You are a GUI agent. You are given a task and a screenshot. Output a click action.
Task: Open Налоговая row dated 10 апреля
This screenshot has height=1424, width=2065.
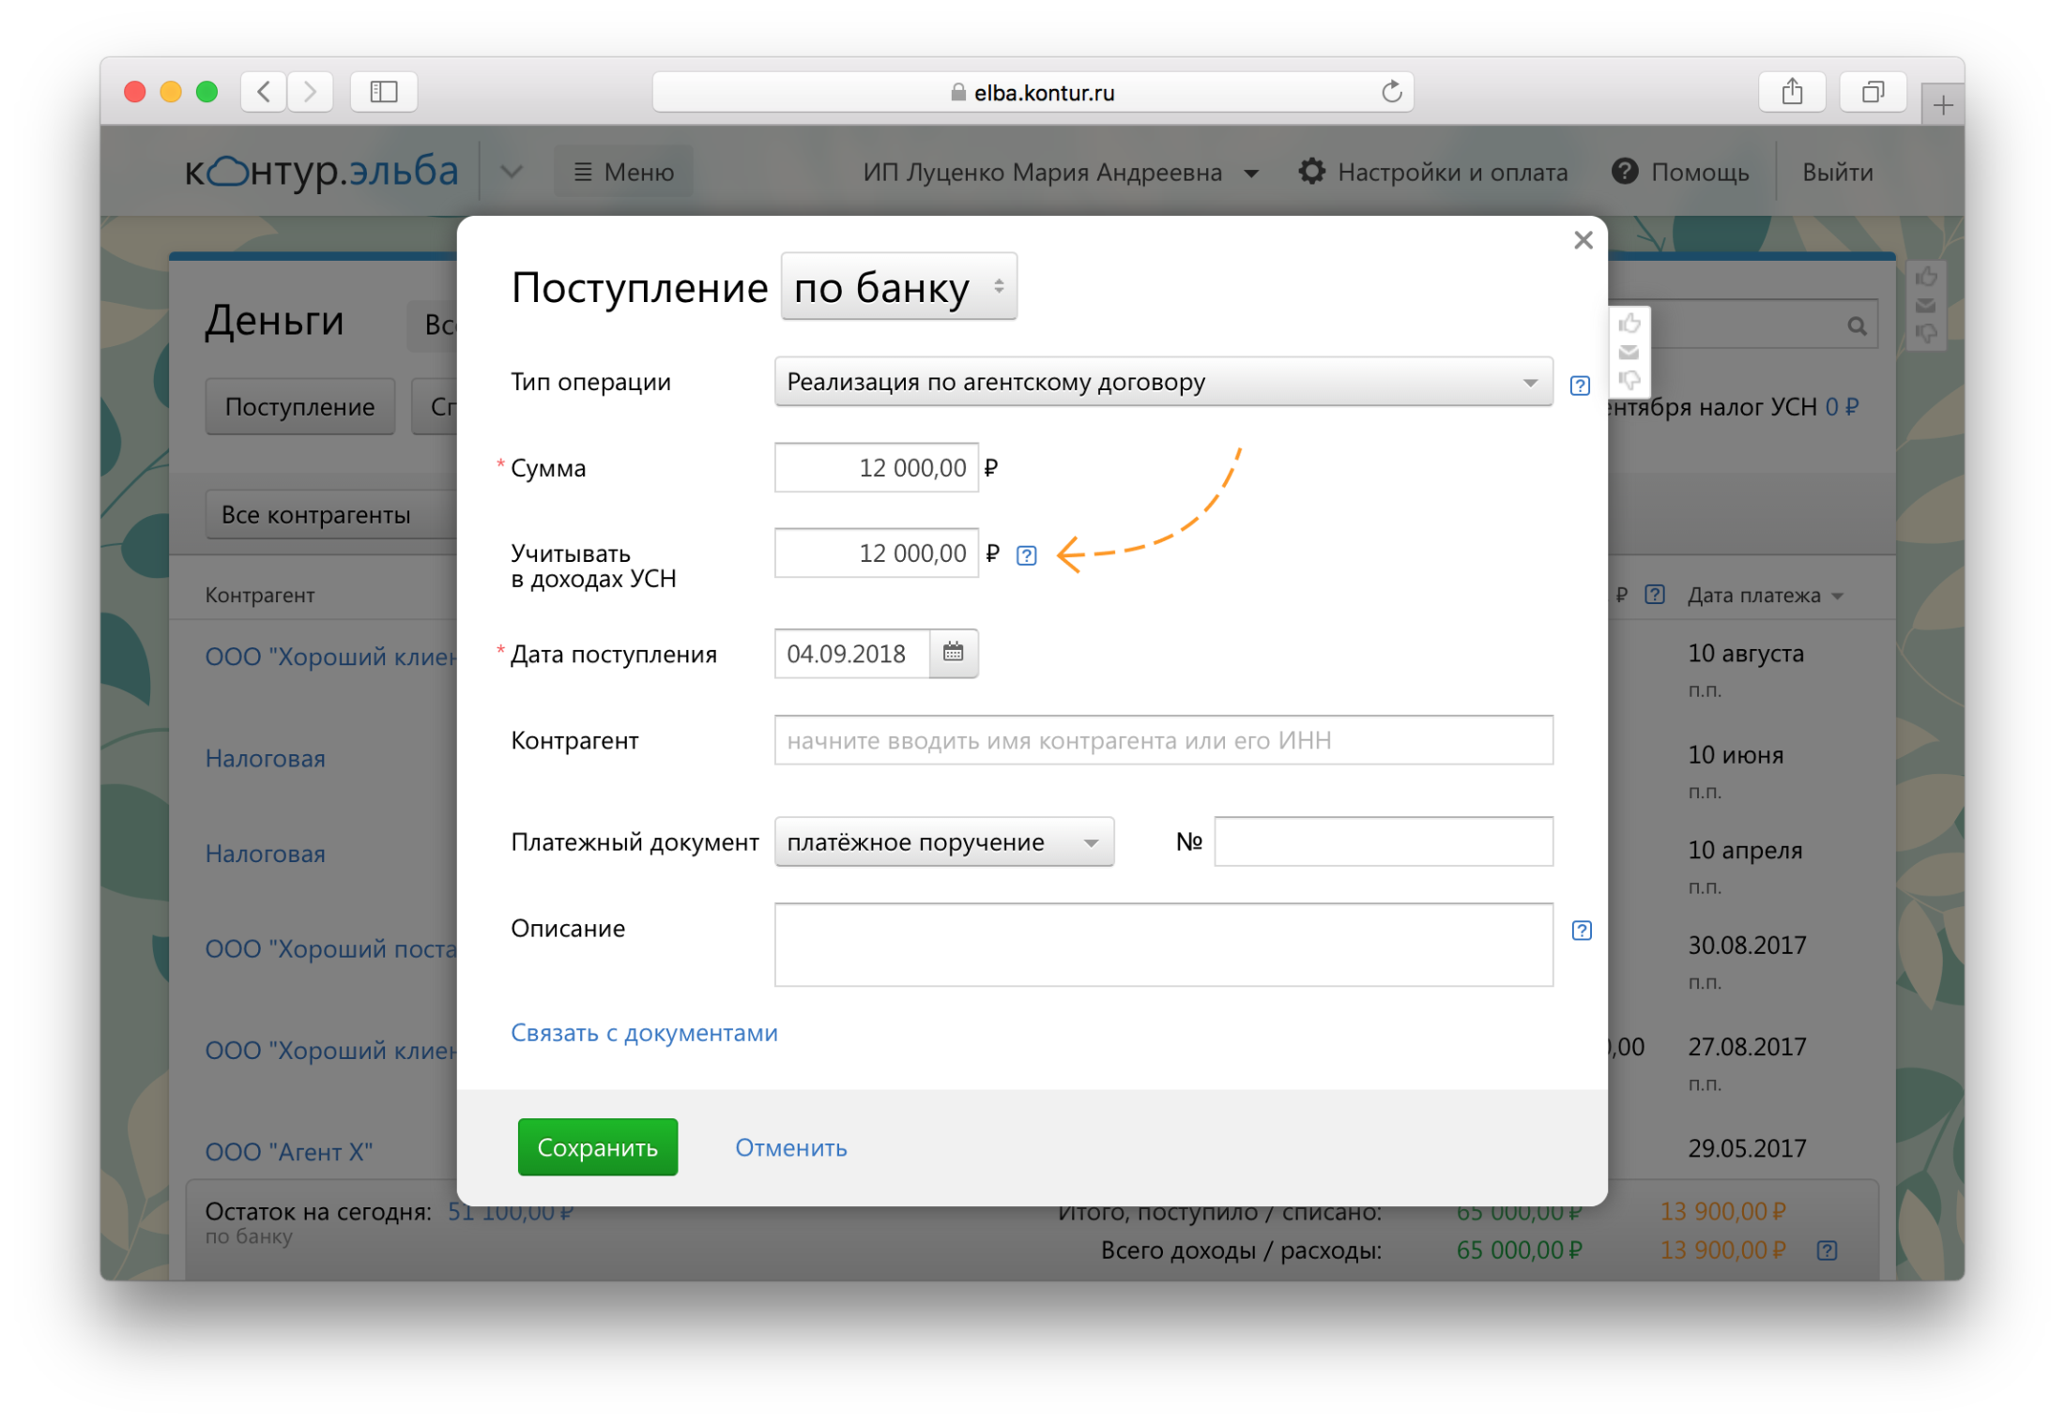[x=266, y=854]
